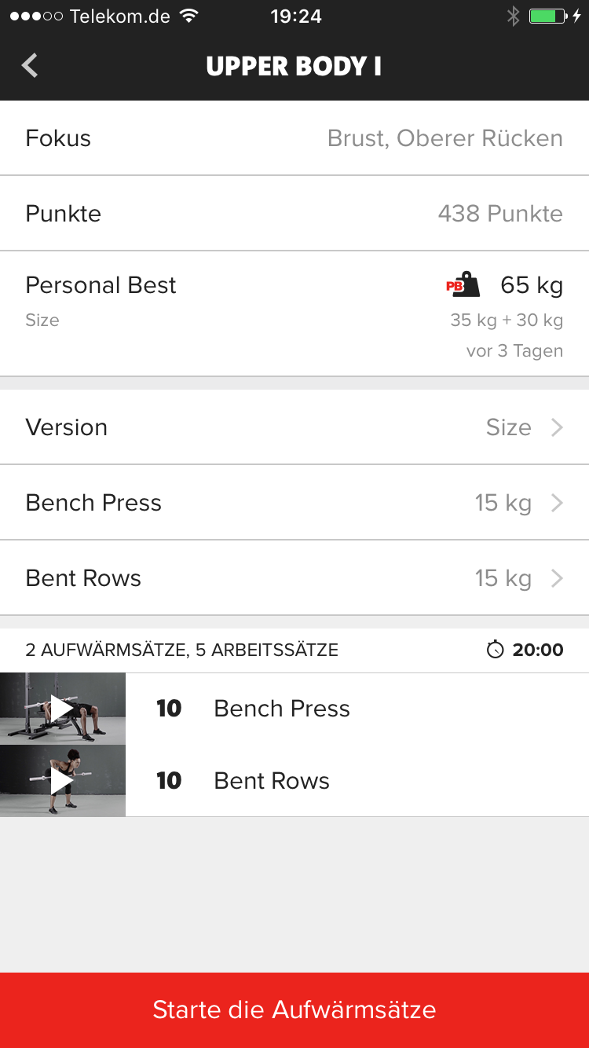The height and width of the screenshot is (1048, 589).
Task: Tap the stopwatch timer icon
Action: click(495, 650)
